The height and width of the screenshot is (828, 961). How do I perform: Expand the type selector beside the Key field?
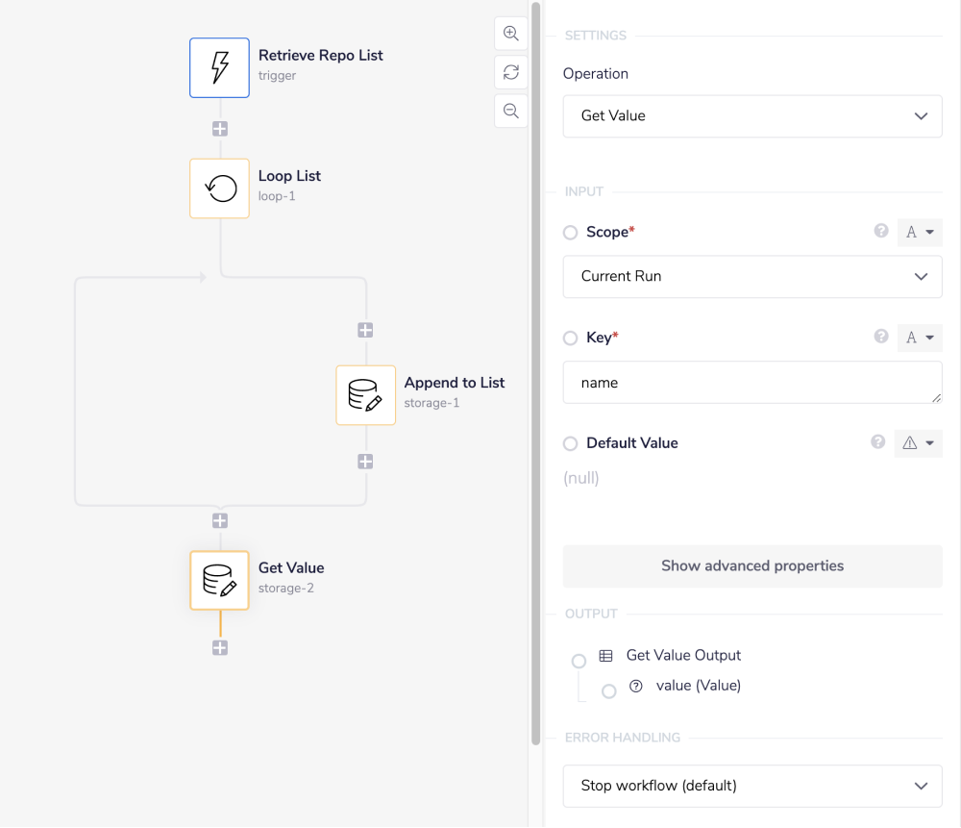[x=919, y=338]
